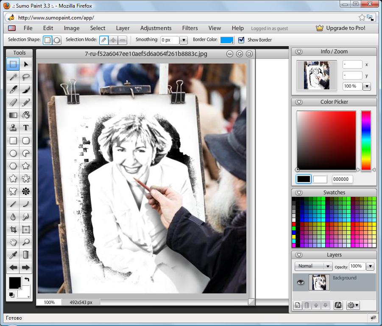Set selection mode to subtract
The width and height of the screenshot is (382, 326).
(x=123, y=40)
